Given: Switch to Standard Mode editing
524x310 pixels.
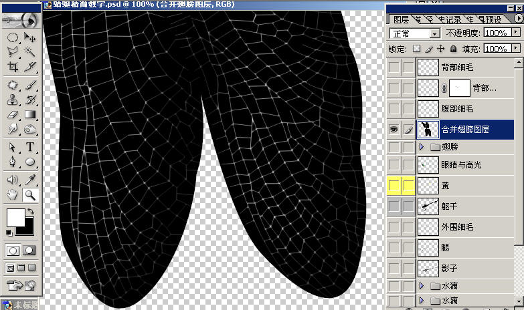Looking at the screenshot, I should (13, 251).
